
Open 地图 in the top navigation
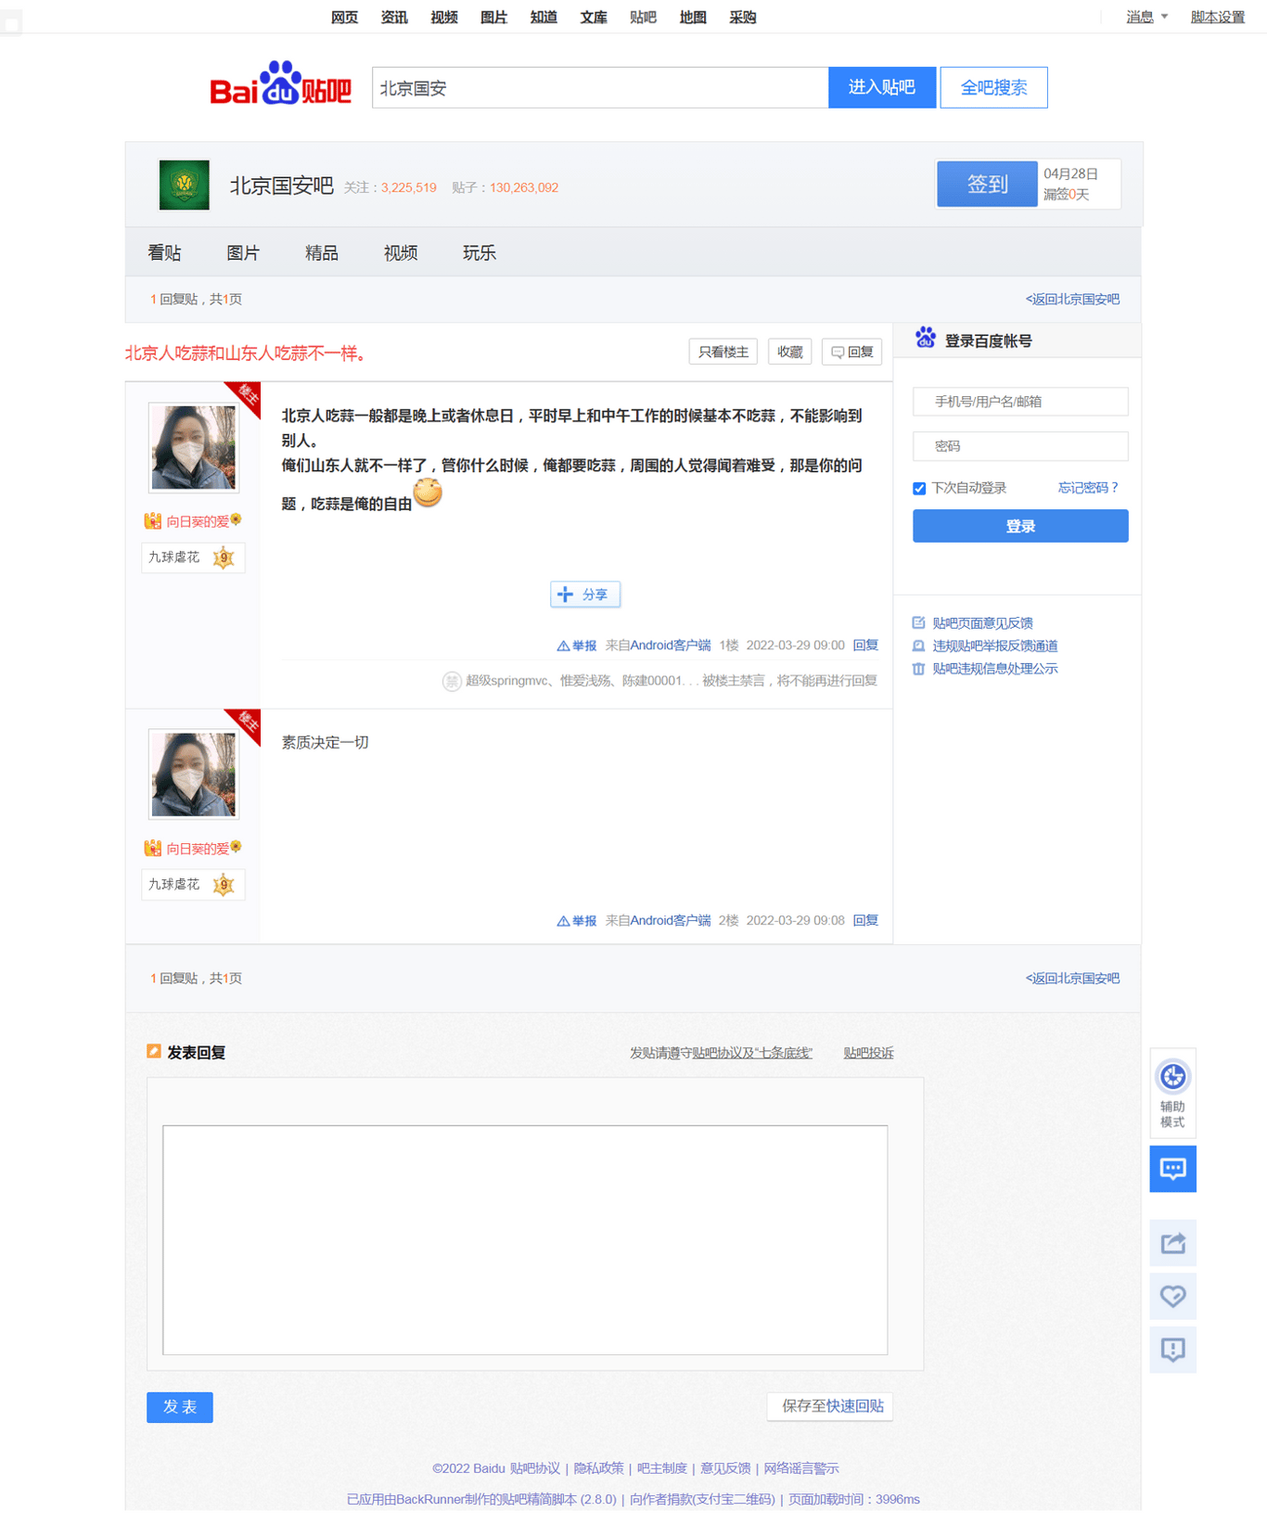(693, 17)
